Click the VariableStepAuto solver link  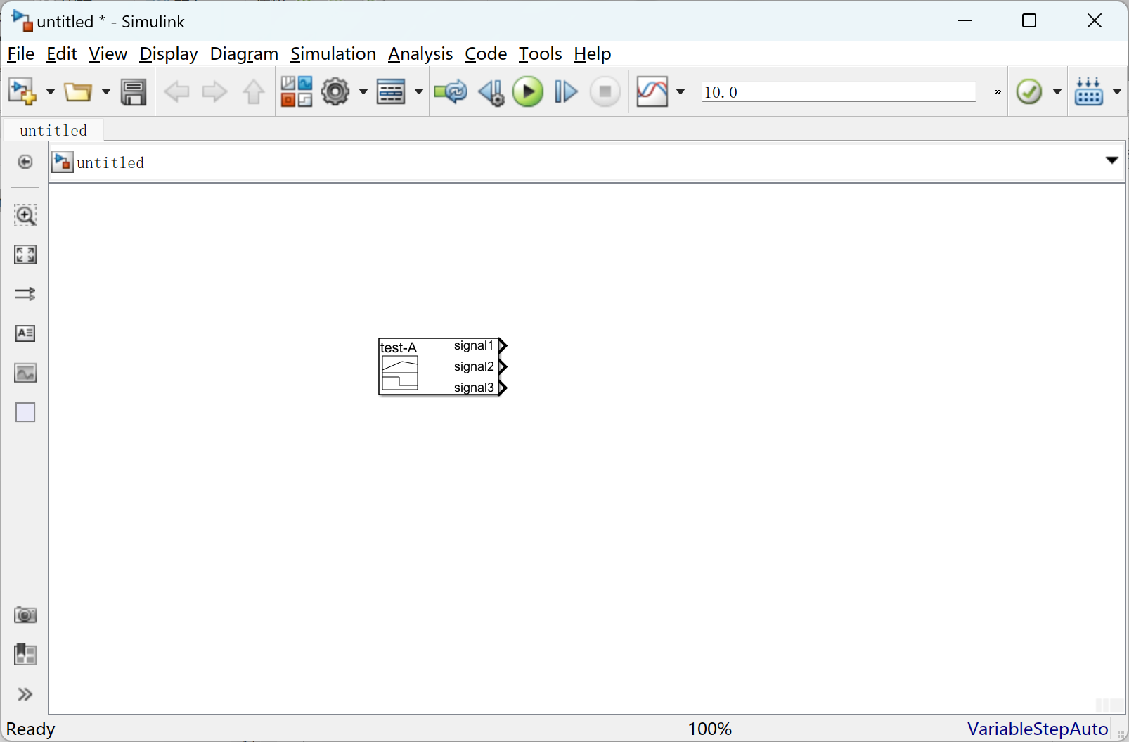[1038, 729]
